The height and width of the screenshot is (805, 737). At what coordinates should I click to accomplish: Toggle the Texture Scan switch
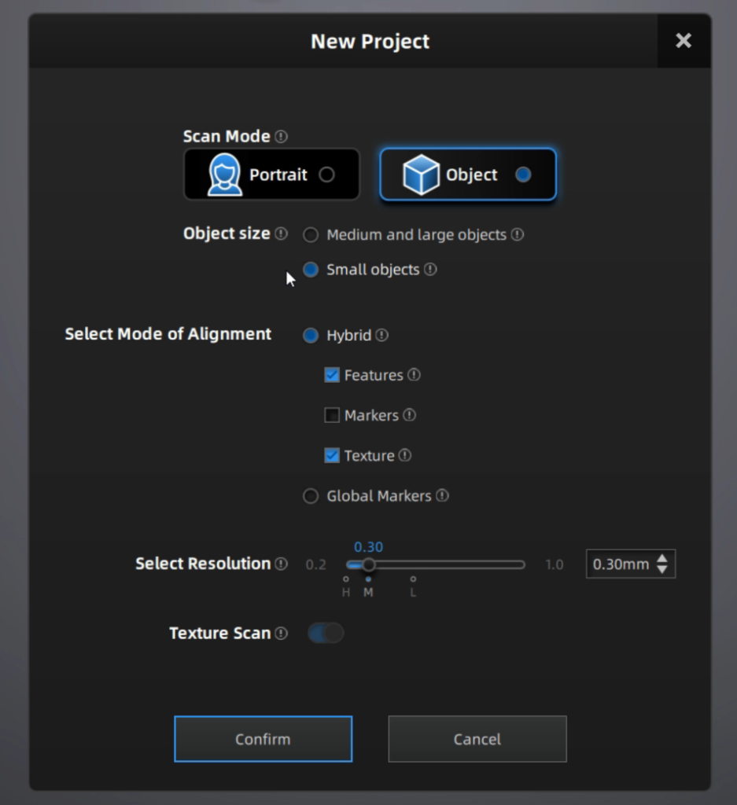326,634
